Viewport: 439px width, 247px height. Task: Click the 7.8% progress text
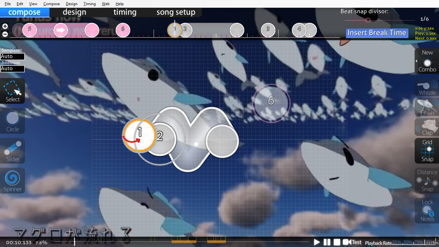coord(41,242)
